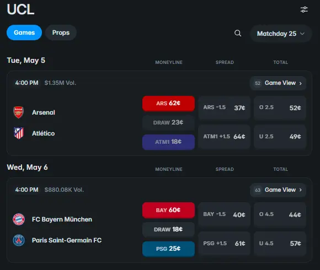The height and width of the screenshot is (270, 320).
Task: Select ARS 62¢ moneyline option
Action: pos(168,103)
